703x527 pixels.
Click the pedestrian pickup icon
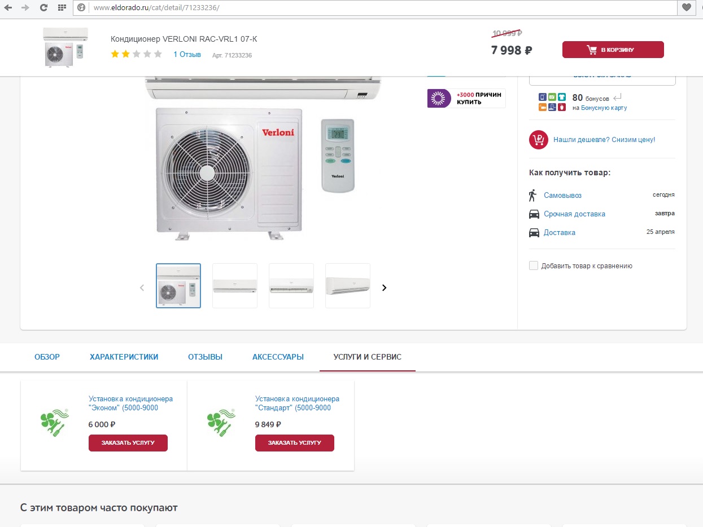532,195
